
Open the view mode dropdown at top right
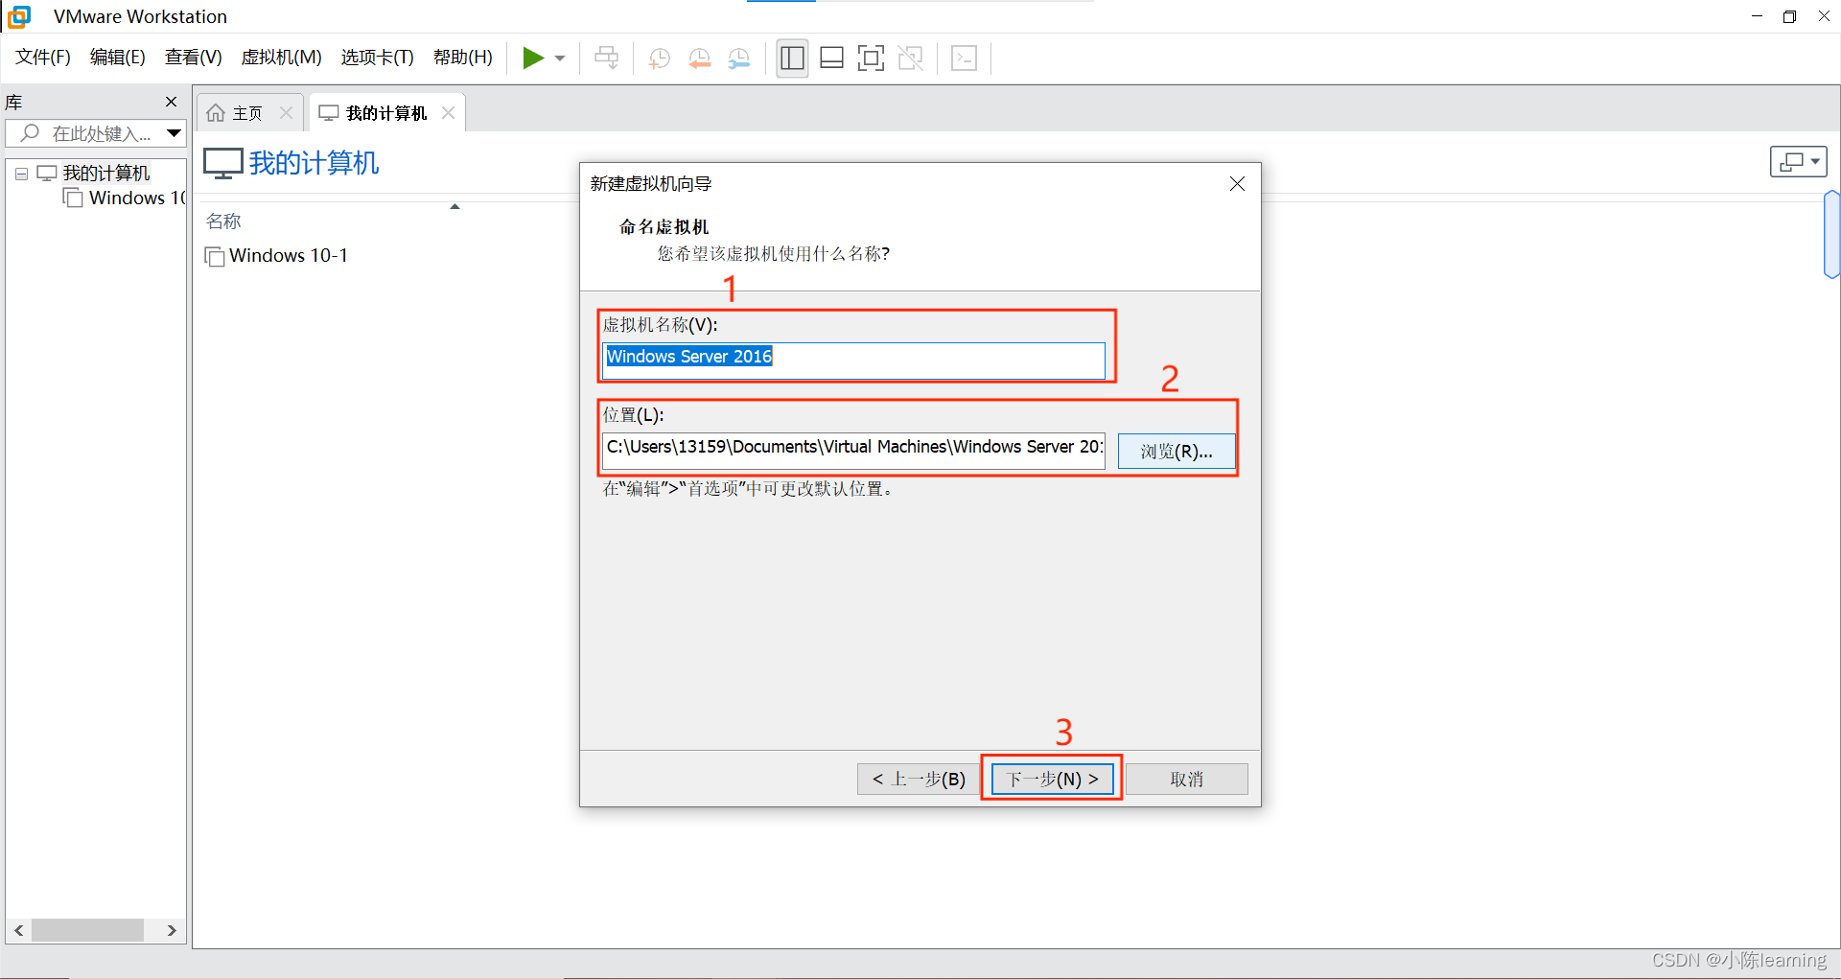pyautogui.click(x=1799, y=161)
